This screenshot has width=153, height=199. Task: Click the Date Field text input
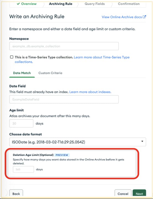[x=64, y=99]
